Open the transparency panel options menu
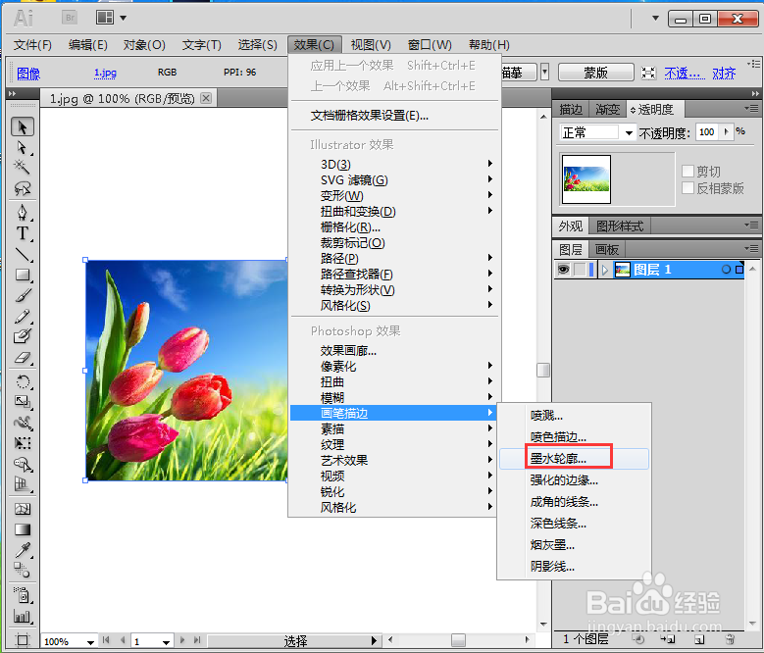Screen dimensions: 764x653 tap(753, 109)
